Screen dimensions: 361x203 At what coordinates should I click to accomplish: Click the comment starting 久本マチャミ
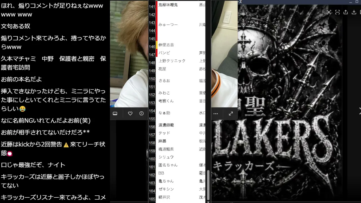[x=54, y=63]
